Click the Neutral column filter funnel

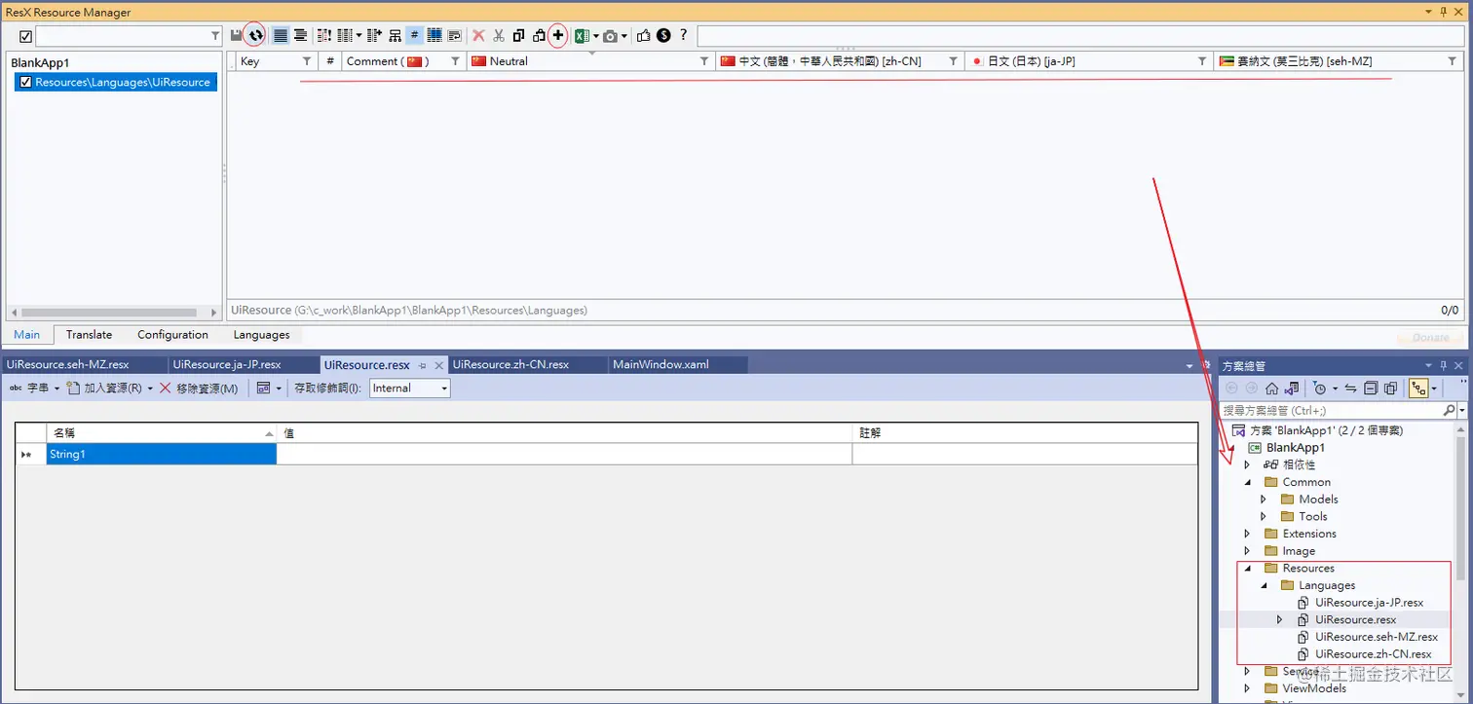pyautogui.click(x=704, y=61)
